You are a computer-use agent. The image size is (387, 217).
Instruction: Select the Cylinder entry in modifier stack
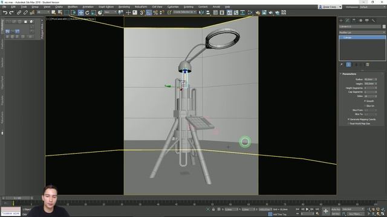pos(362,37)
